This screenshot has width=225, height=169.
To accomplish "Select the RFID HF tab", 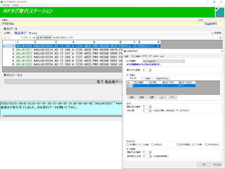I will [147, 56].
